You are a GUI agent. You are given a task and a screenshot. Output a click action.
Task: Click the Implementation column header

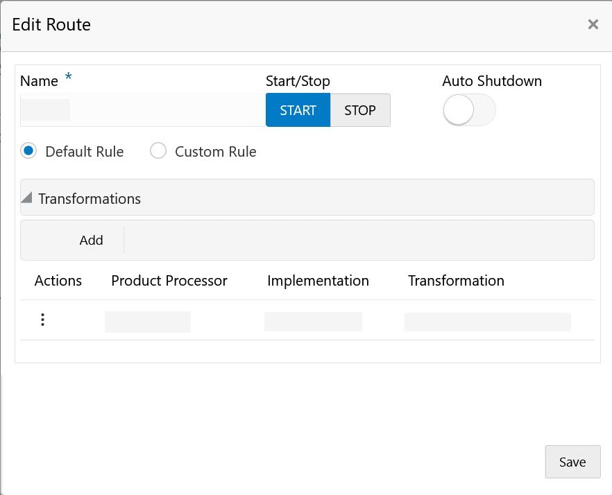[x=318, y=281]
